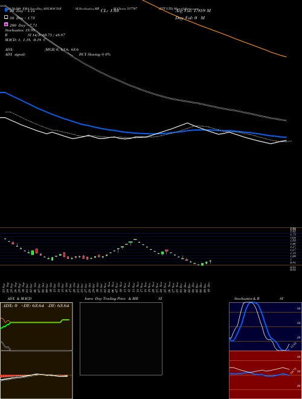Select the '20 Day – 1.14' label
The height and width of the screenshot is (399, 302).
pyautogui.click(x=22, y=11)
